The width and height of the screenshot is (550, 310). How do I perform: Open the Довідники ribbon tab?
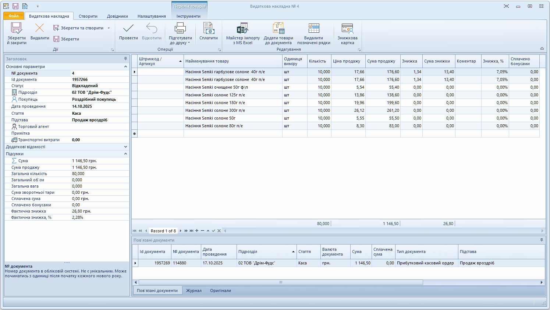point(117,16)
